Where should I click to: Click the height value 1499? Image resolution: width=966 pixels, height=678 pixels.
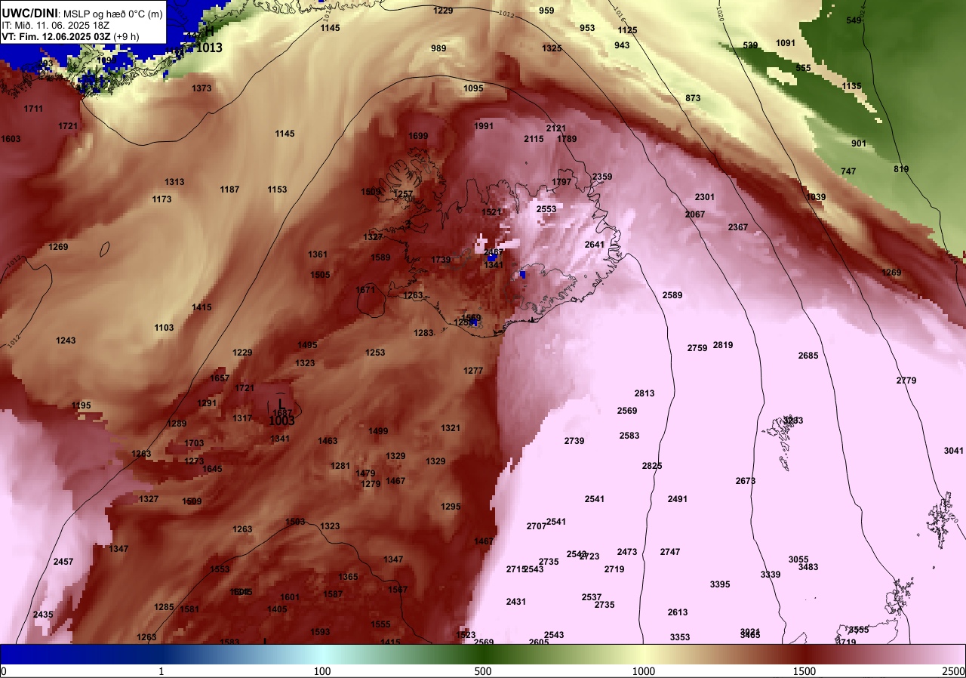coord(378,431)
